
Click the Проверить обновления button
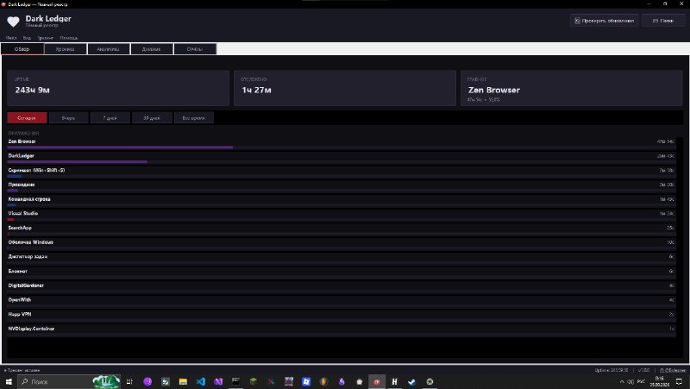coord(605,21)
